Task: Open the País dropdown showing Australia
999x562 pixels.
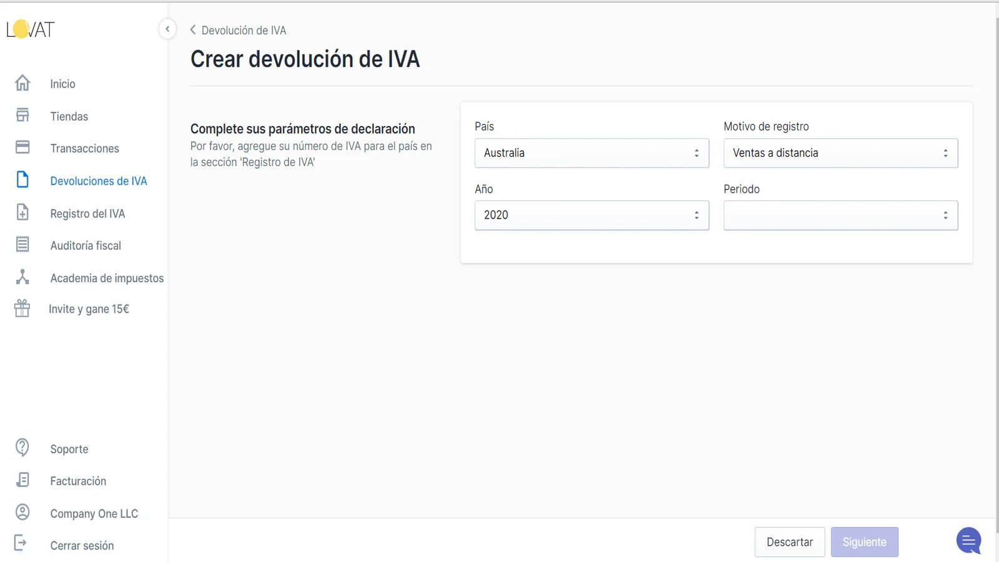Action: (x=592, y=153)
